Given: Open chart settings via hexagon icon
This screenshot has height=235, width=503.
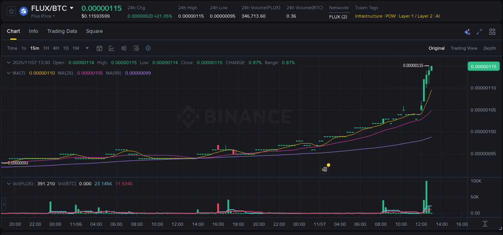Looking at the screenshot, I should click(x=148, y=48).
